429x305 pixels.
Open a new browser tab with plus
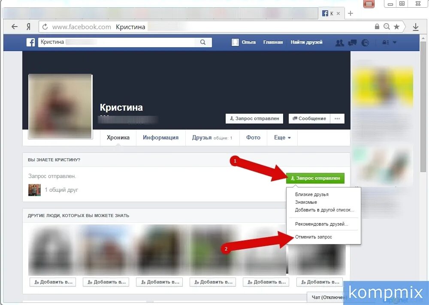coord(350,13)
